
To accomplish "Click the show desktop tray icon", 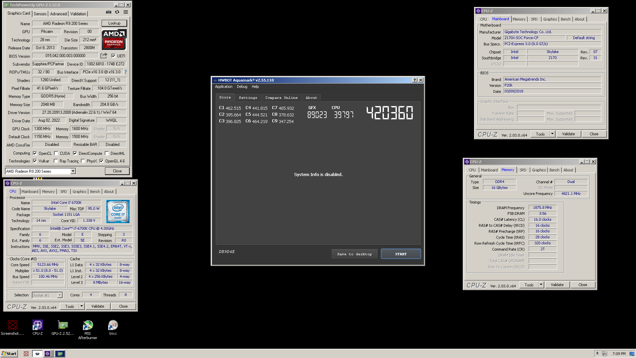I will coord(632,354).
